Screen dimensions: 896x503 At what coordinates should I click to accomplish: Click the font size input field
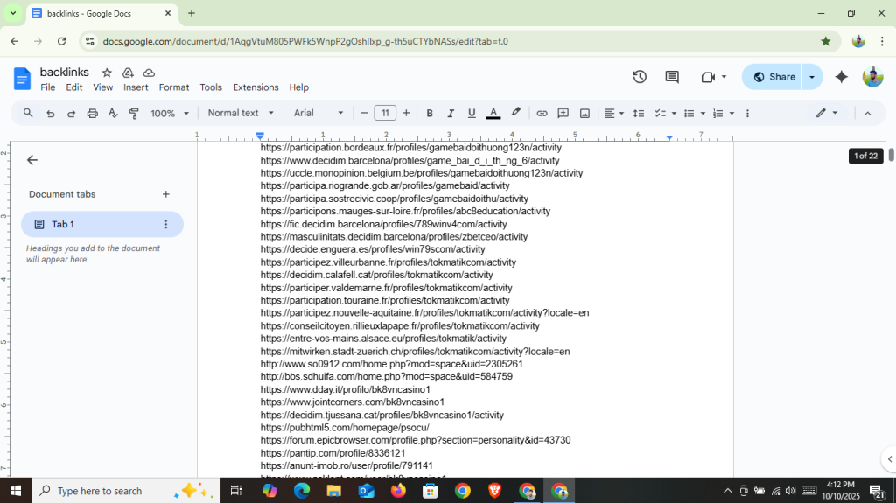click(385, 113)
